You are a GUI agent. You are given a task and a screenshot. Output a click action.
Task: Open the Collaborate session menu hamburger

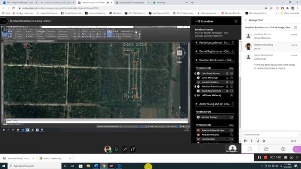click(x=5, y=21)
